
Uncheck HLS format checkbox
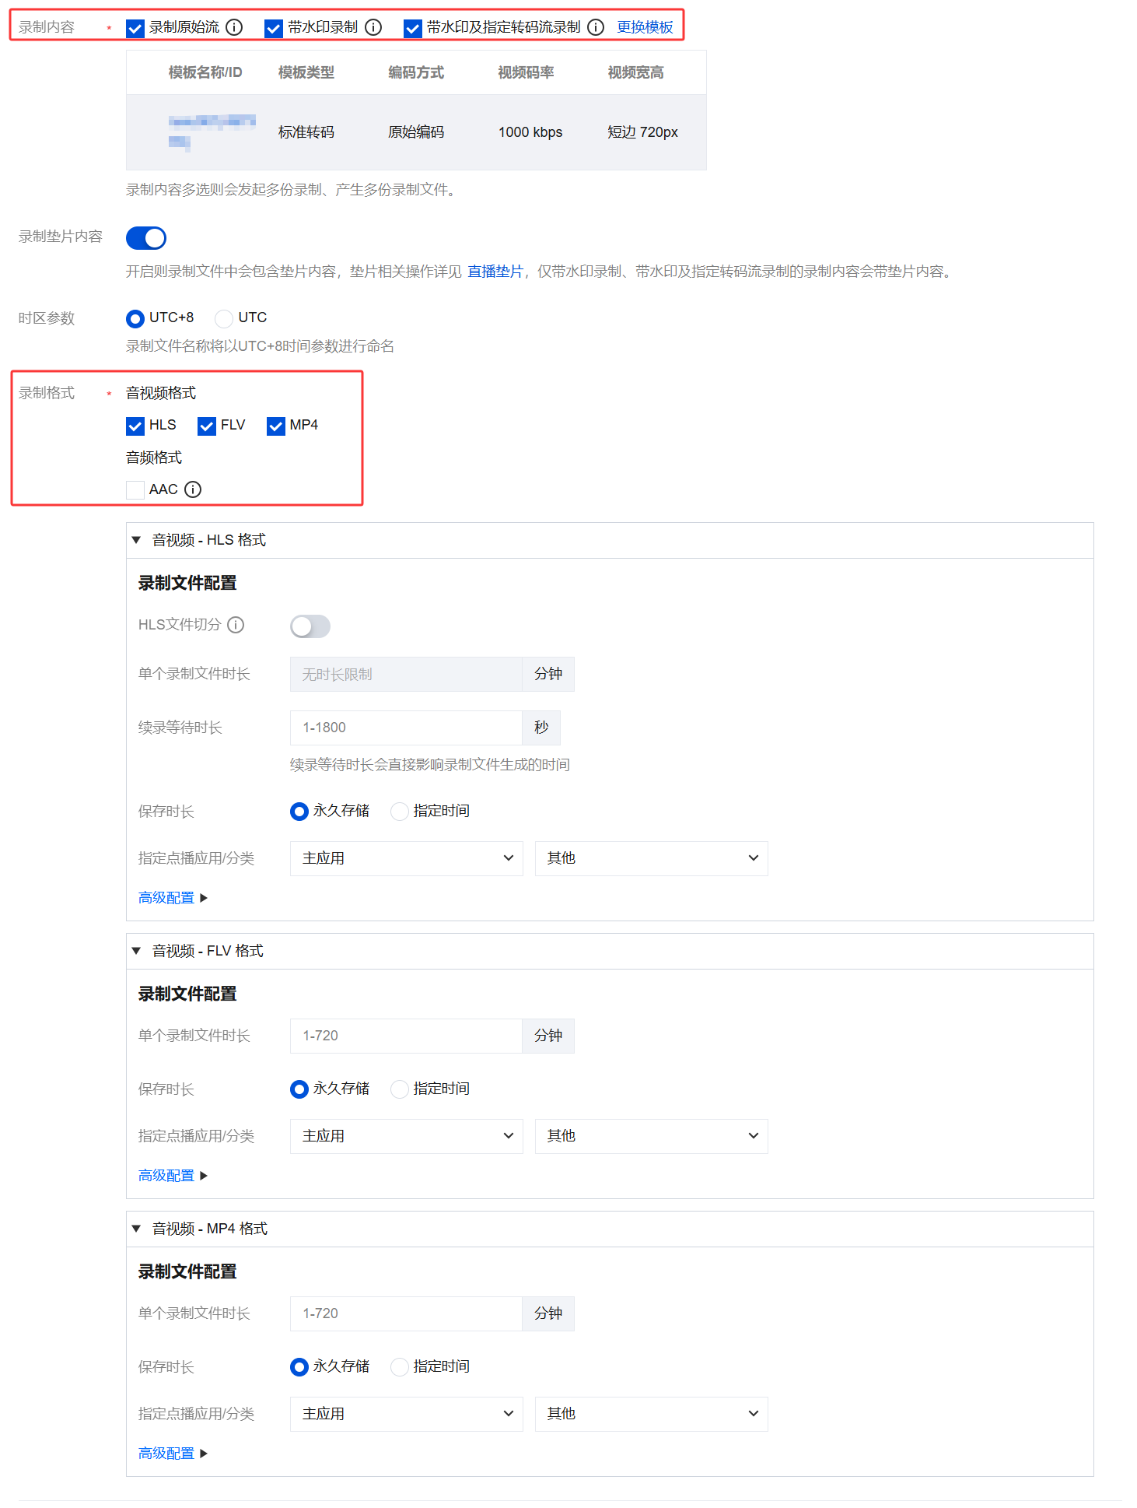[135, 426]
